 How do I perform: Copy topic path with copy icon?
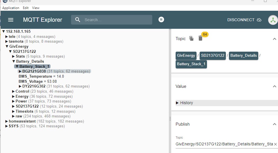(191, 38)
